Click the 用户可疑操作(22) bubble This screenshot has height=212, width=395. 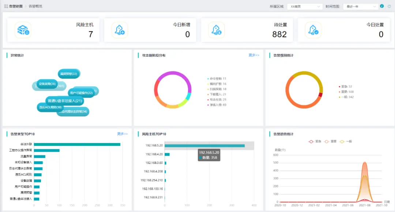(x=81, y=93)
